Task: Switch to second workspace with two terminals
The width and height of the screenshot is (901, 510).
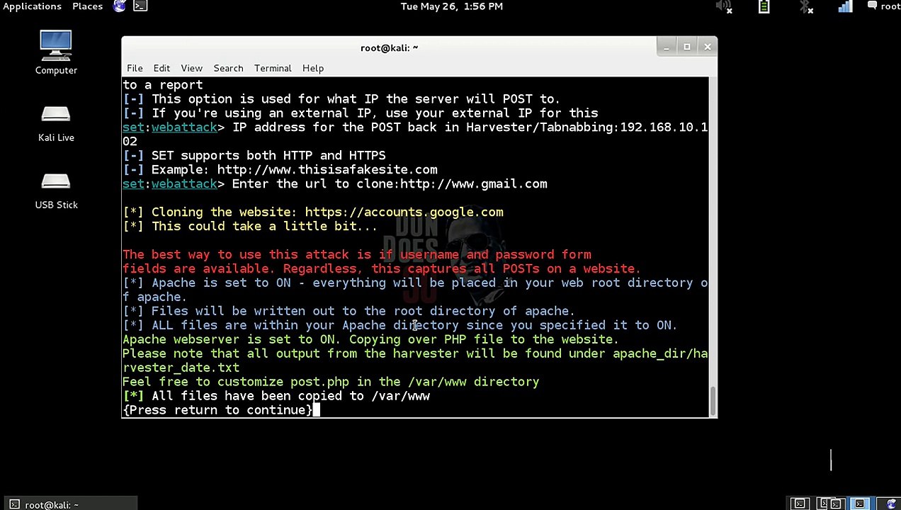Action: pyautogui.click(x=829, y=504)
